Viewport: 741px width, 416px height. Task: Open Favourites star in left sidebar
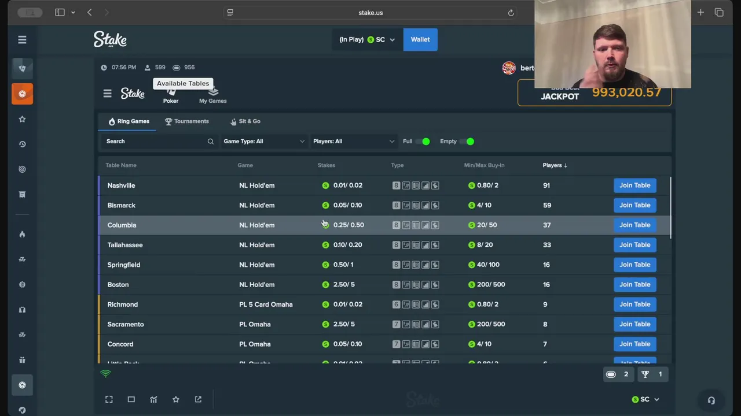click(22, 119)
